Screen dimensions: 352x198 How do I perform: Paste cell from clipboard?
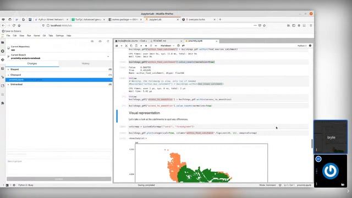(x=136, y=46)
